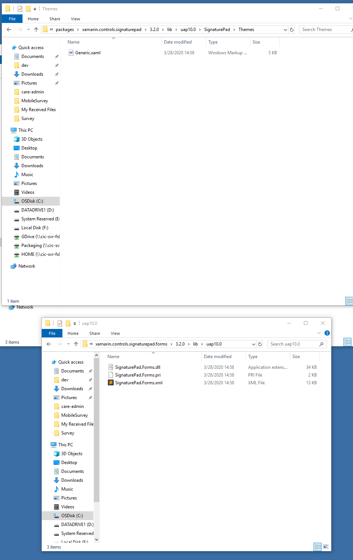Screen dimensions: 353x560
Task: Click uap10.0 breadcrumb in Themes window
Action: (x=188, y=30)
